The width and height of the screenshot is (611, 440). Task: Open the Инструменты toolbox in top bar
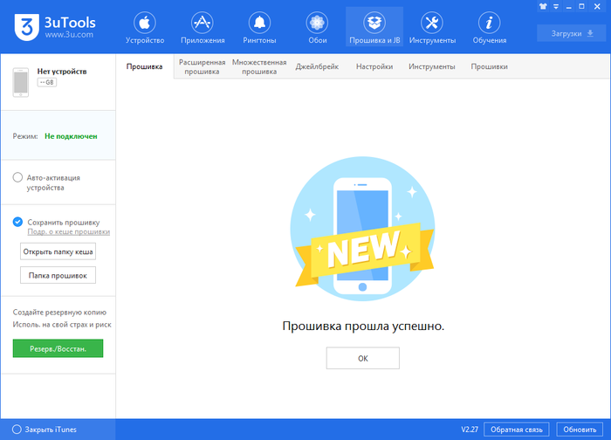point(432,28)
